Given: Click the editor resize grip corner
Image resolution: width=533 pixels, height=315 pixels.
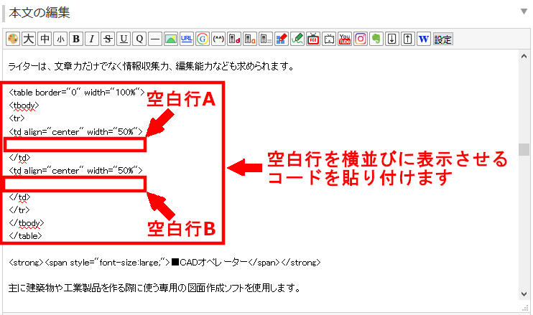Looking at the screenshot, I should pos(525,309).
